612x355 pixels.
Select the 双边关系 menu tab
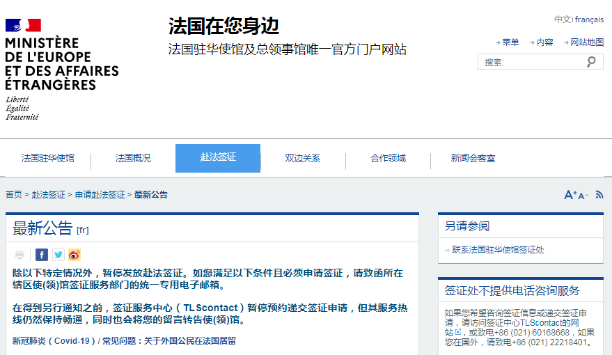(302, 158)
